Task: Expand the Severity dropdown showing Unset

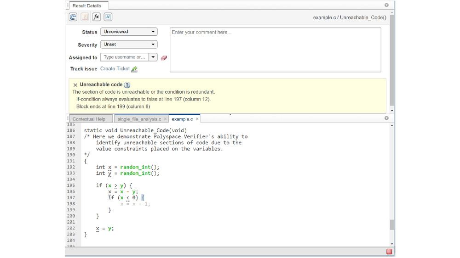Action: 129,45
